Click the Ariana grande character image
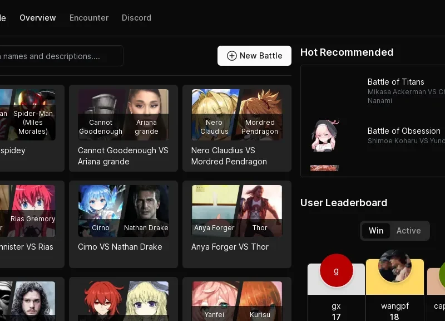Screen dimensions: 445x321 pyautogui.click(x=147, y=115)
